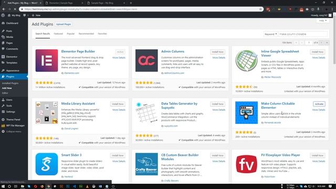Click the WordPress logo in admin bar

pos(3,15)
